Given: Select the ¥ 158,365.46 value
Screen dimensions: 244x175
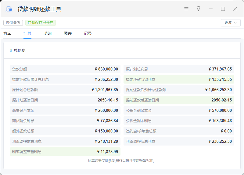Looking at the screenshot, I should coord(220,121).
